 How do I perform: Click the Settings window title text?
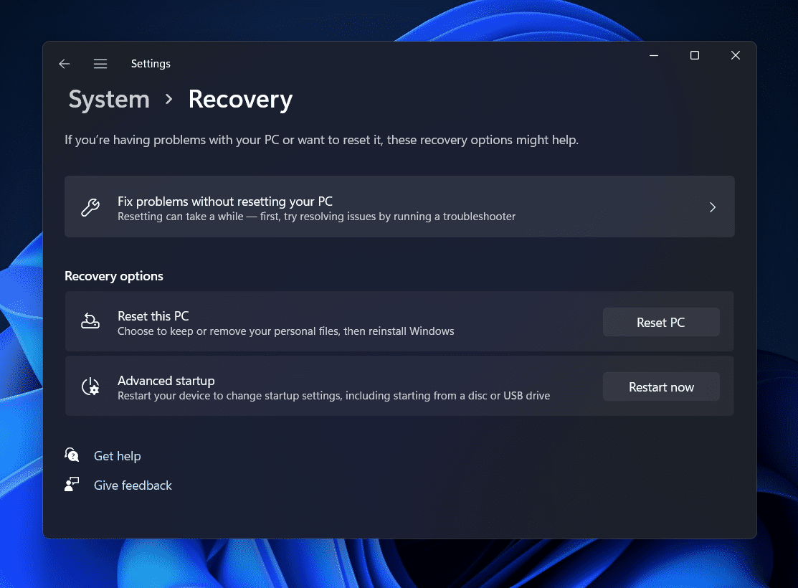click(151, 64)
